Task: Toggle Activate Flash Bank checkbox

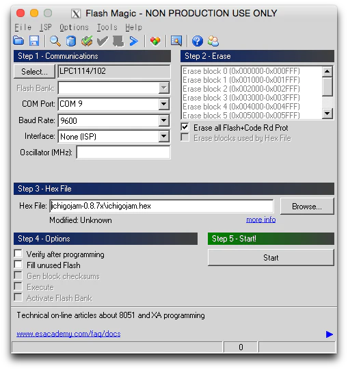Action: click(x=18, y=297)
